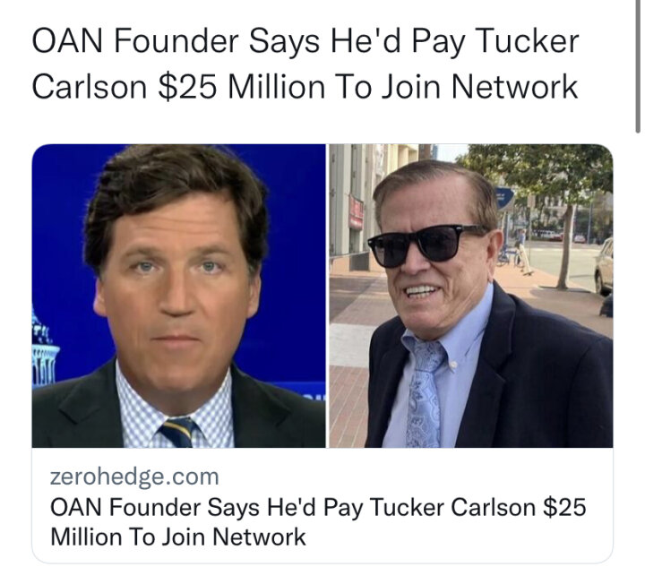Click "Carlson $25 Million To Join Network" post line
The width and height of the screenshot is (645, 567).
(x=305, y=87)
